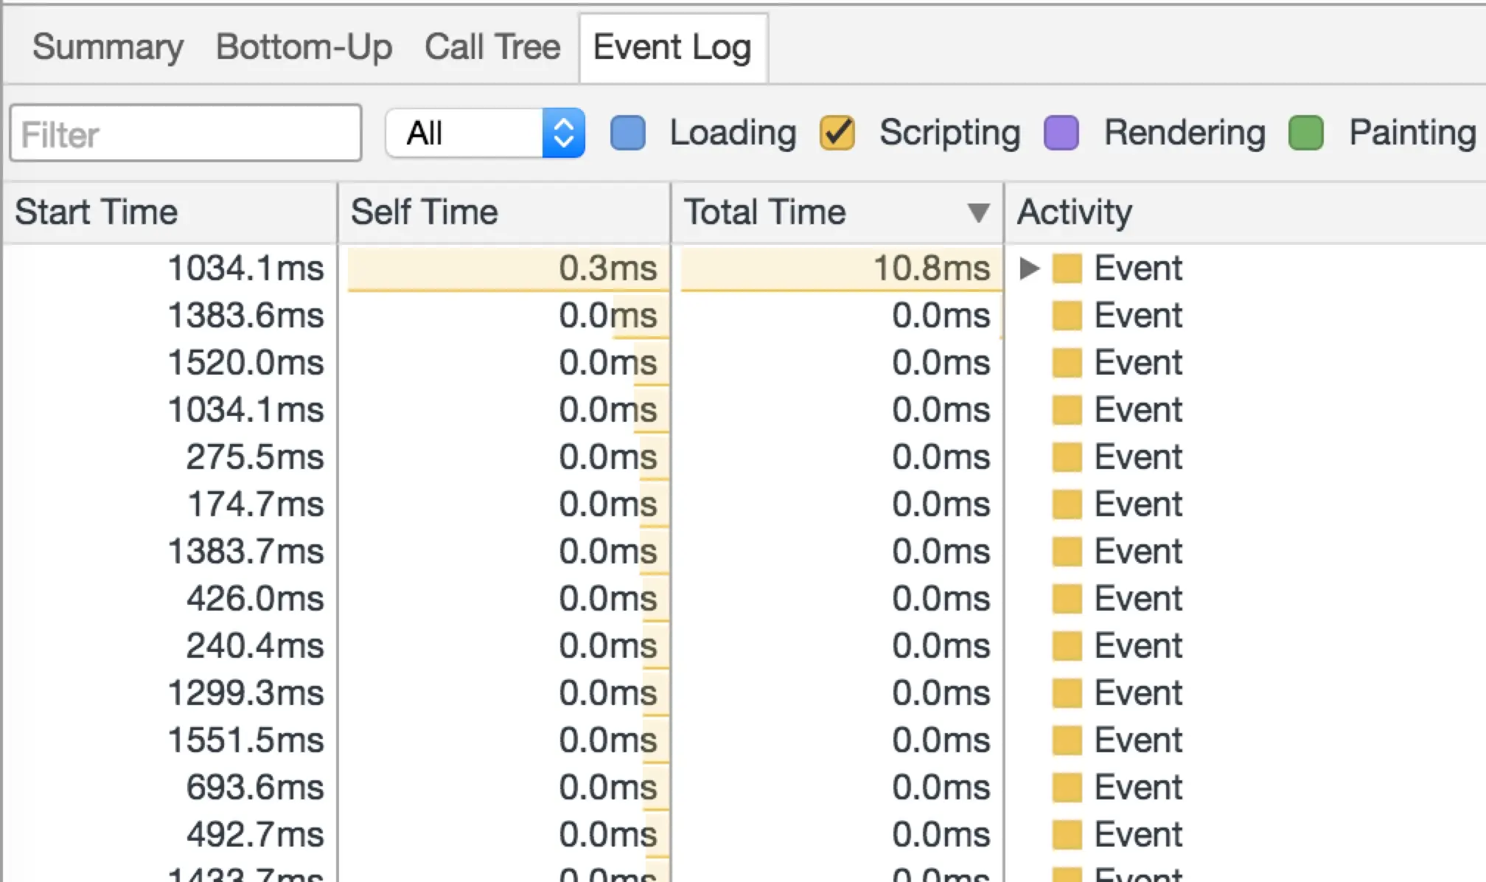Sort by Self Time column header
This screenshot has width=1486, height=882.
tap(425, 212)
